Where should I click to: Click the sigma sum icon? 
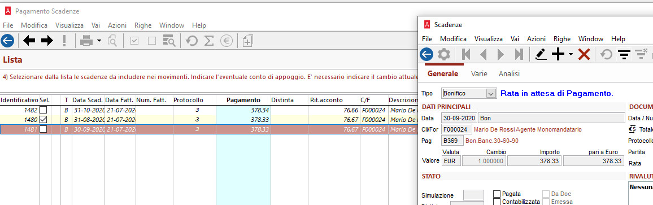tap(209, 41)
